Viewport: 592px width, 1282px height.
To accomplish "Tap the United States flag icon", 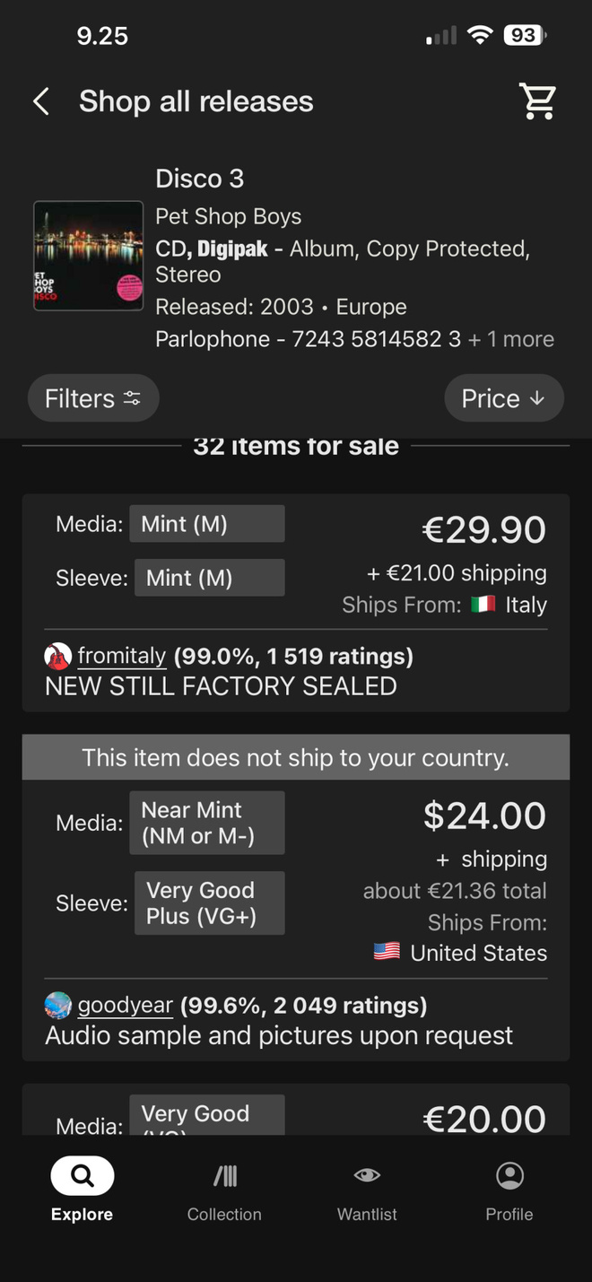I will [x=387, y=952].
